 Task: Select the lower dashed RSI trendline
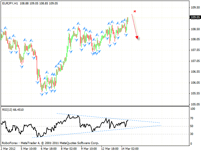(x=94, y=131)
